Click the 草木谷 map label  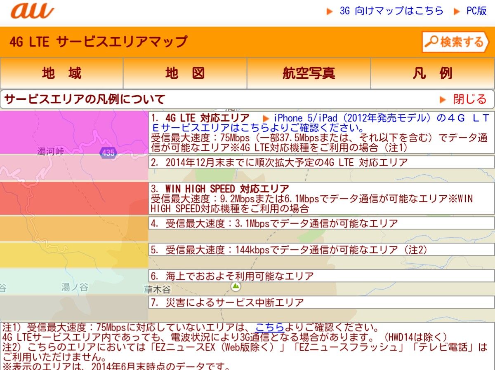point(157,289)
